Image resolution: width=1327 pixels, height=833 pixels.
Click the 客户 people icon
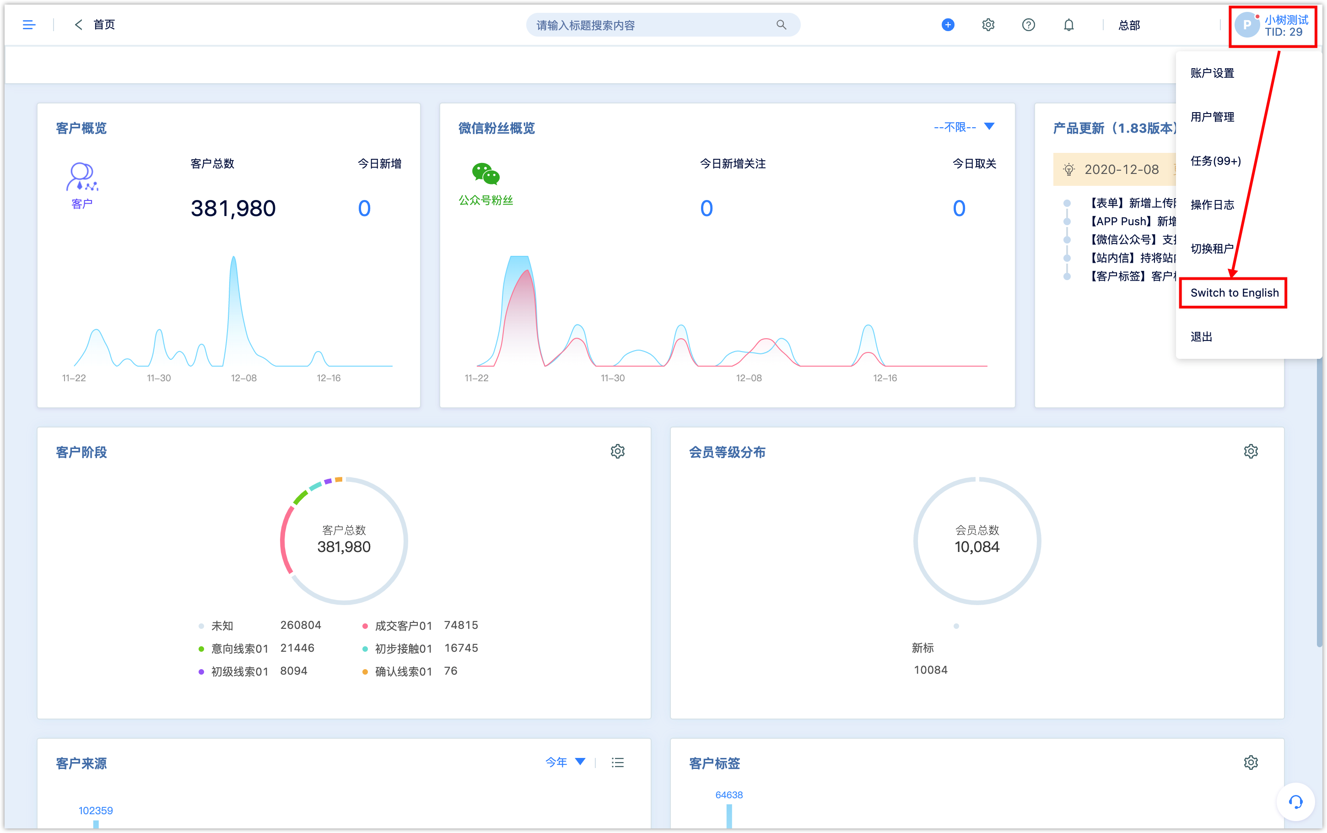[82, 177]
